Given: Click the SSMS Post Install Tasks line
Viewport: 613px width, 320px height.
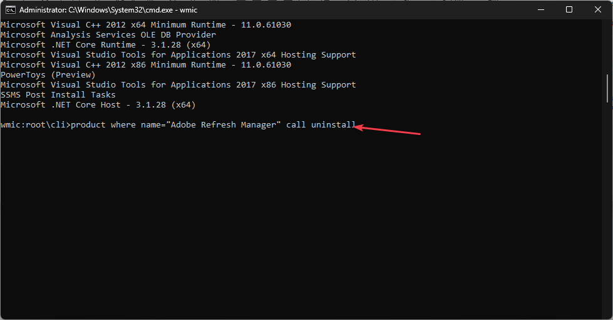Looking at the screenshot, I should (58, 95).
